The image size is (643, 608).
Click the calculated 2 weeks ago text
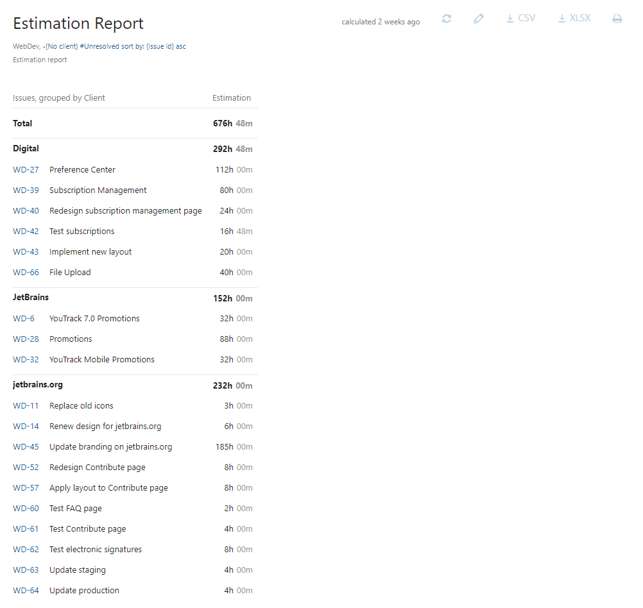pyautogui.click(x=381, y=21)
